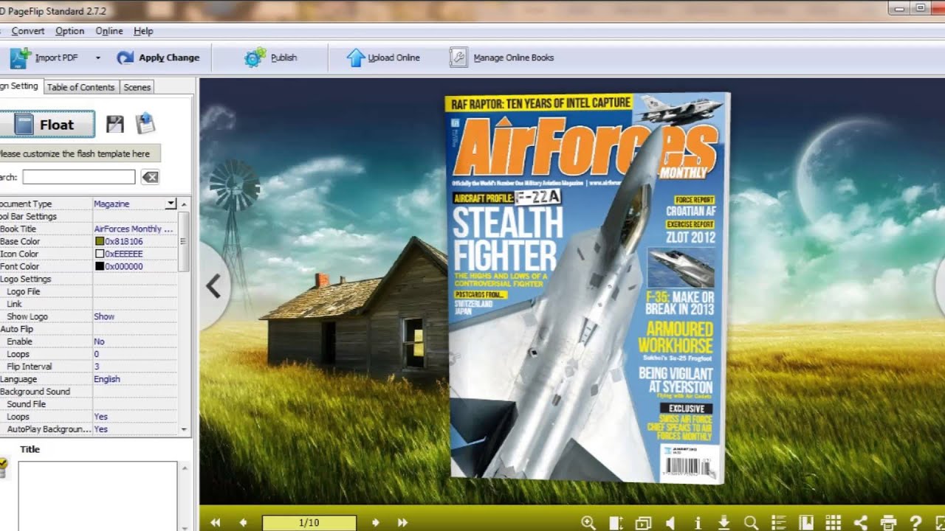Click the Import PDF icon
945x531 pixels.
[x=20, y=58]
